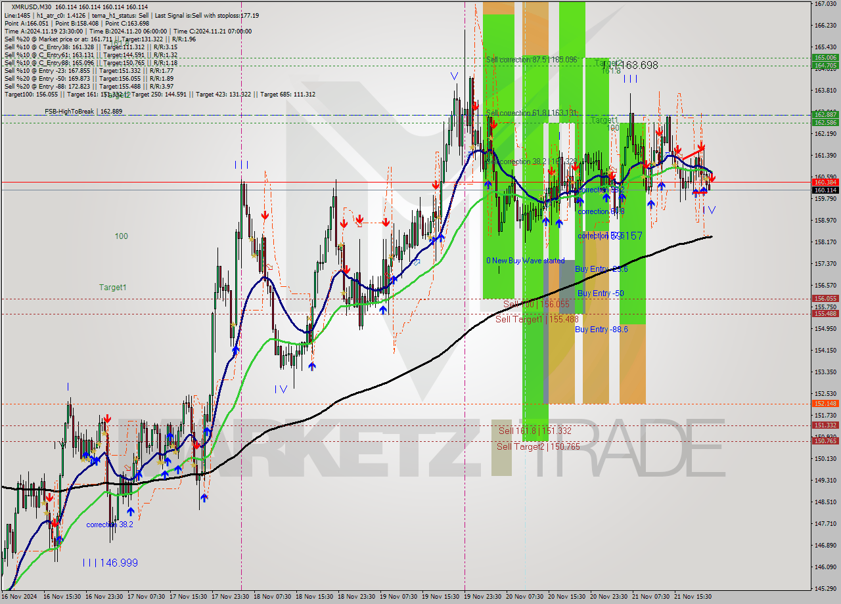
Task: Click the 'FSB-HighToBreak | 162.889' label
Action: tap(83, 112)
